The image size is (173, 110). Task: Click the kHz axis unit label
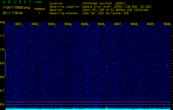(2, 22)
